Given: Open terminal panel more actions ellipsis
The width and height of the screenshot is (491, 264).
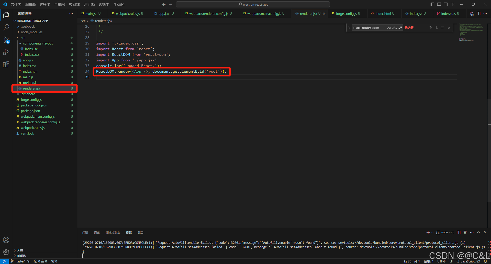Looking at the screenshot, I should tap(472, 232).
